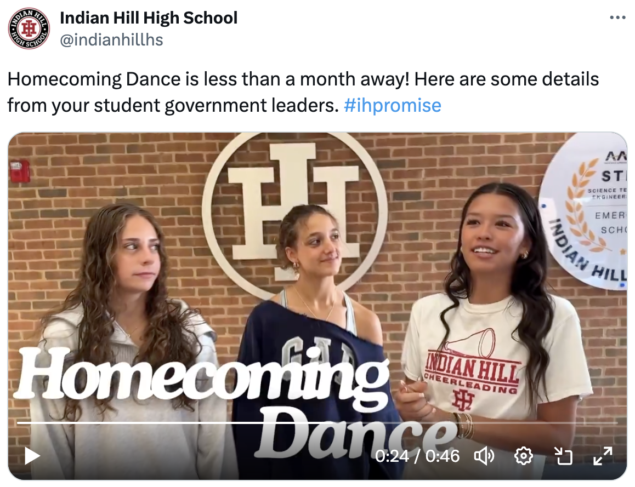This screenshot has width=635, height=487.
Task: Click the tweet text about Homecoming Dance
Action: tap(303, 92)
